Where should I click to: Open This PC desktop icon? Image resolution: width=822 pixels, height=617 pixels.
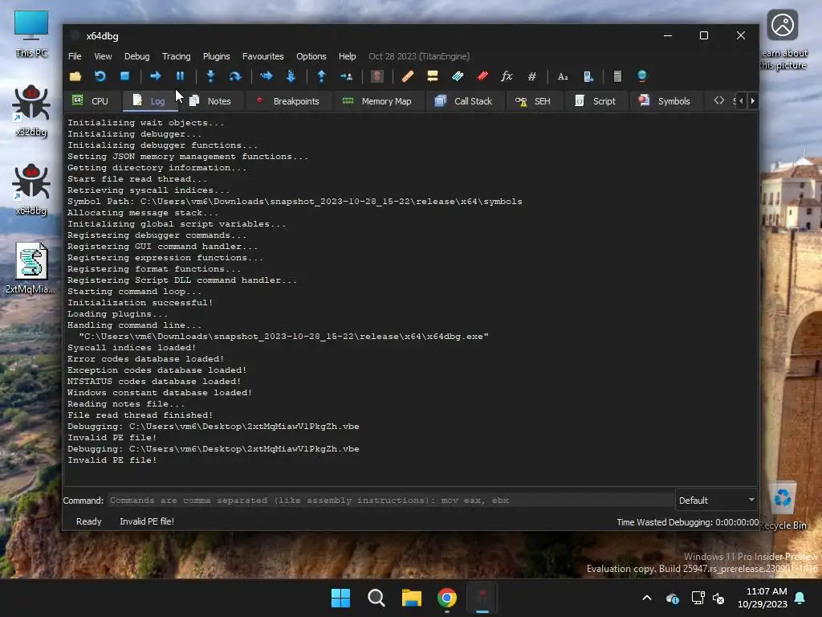[x=31, y=34]
